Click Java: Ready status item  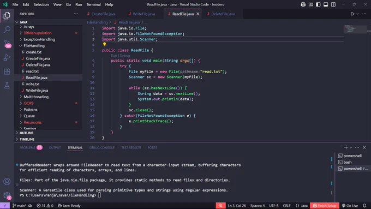tap(69, 206)
